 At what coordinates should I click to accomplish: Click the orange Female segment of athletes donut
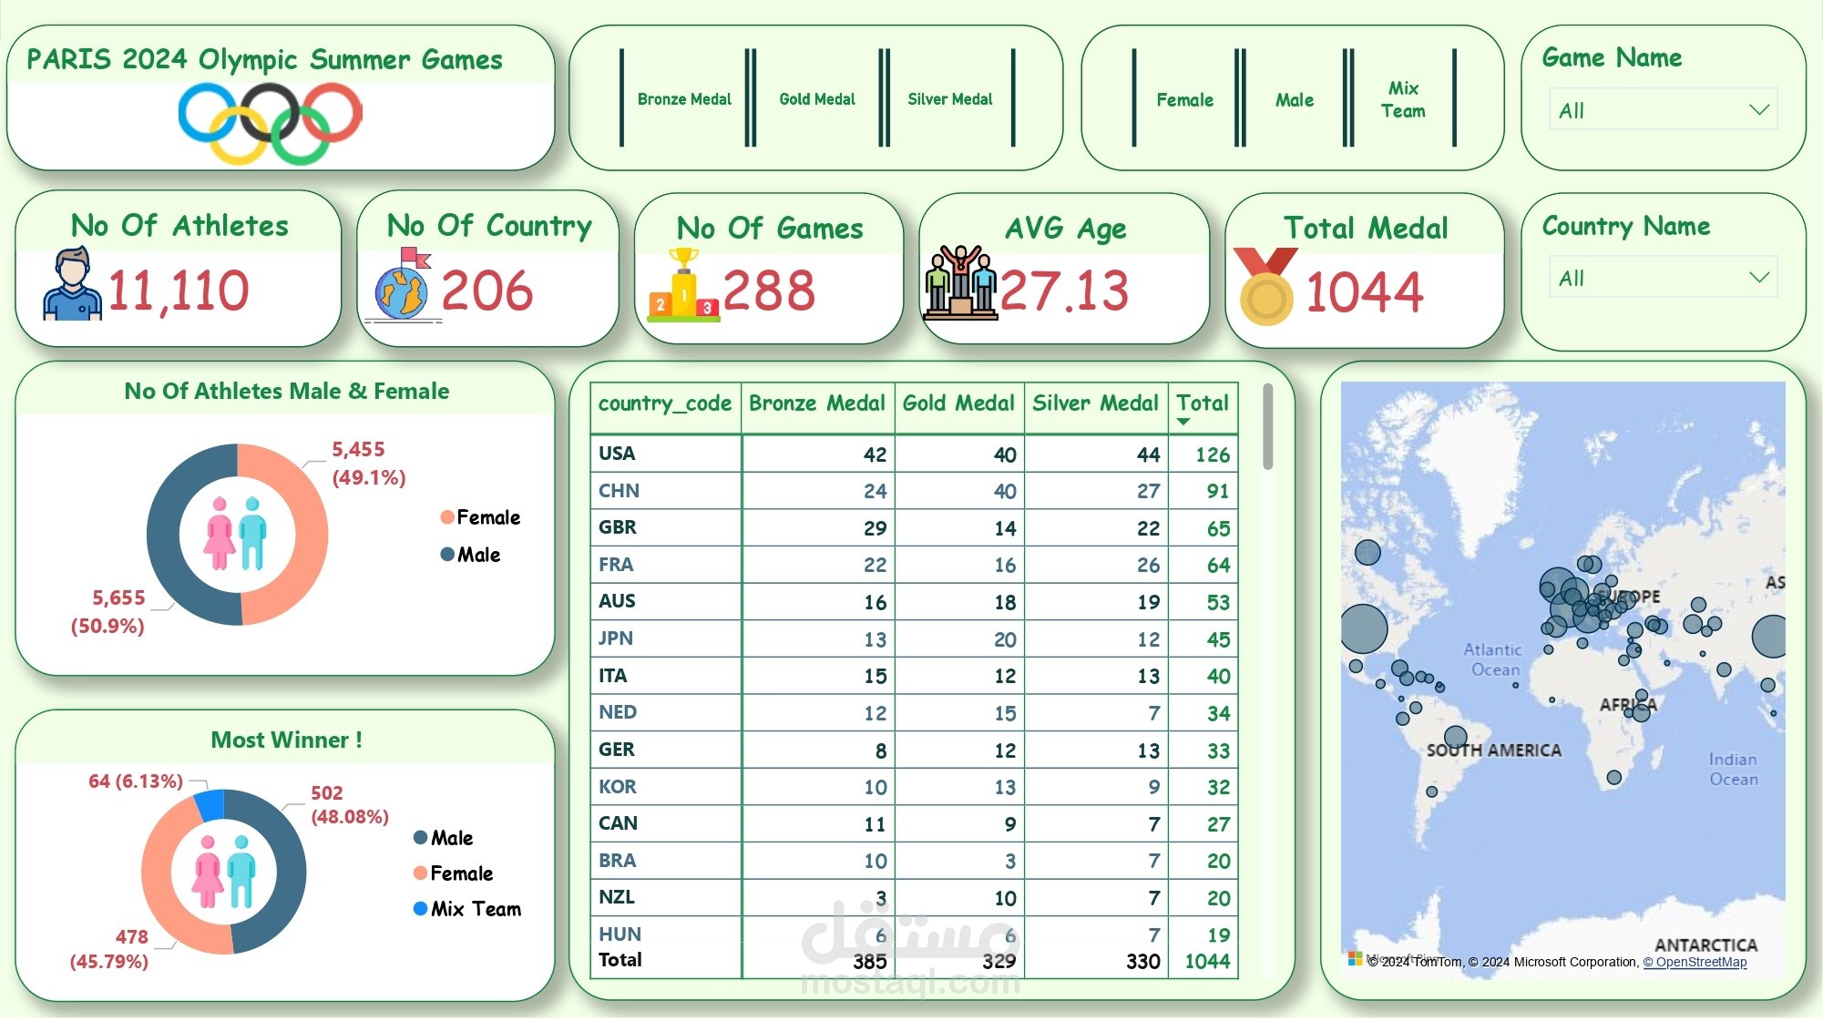coord(312,534)
